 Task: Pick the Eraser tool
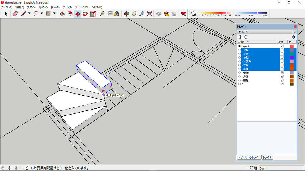[15, 14]
